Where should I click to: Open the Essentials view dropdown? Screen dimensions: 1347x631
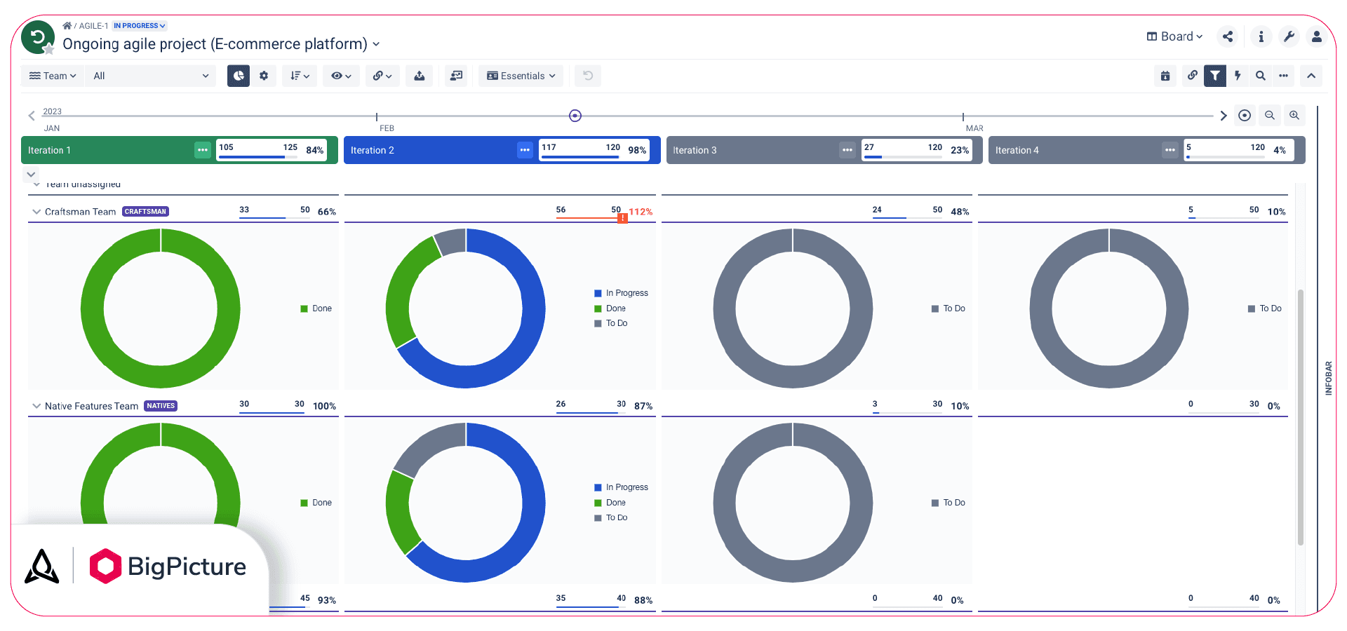(x=521, y=76)
